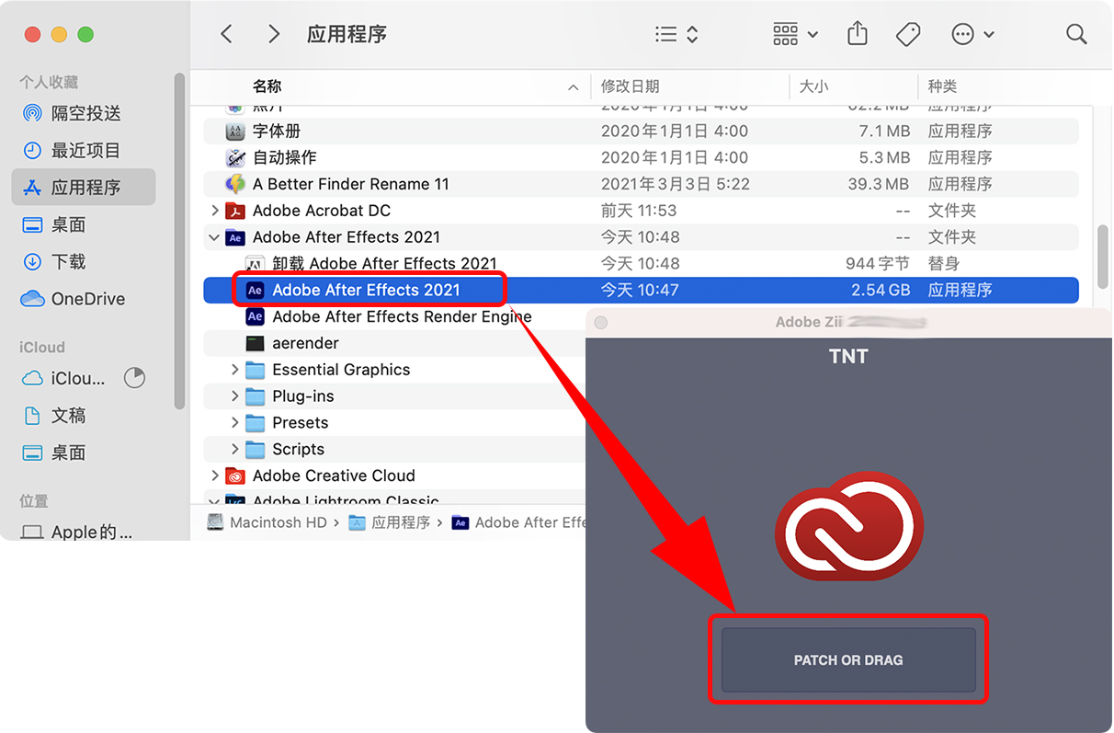
Task: Click the Essential Graphics folder name
Action: tap(341, 370)
